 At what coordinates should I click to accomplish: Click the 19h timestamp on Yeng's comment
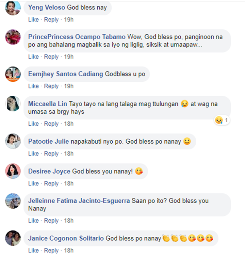pyautogui.click(x=69, y=20)
